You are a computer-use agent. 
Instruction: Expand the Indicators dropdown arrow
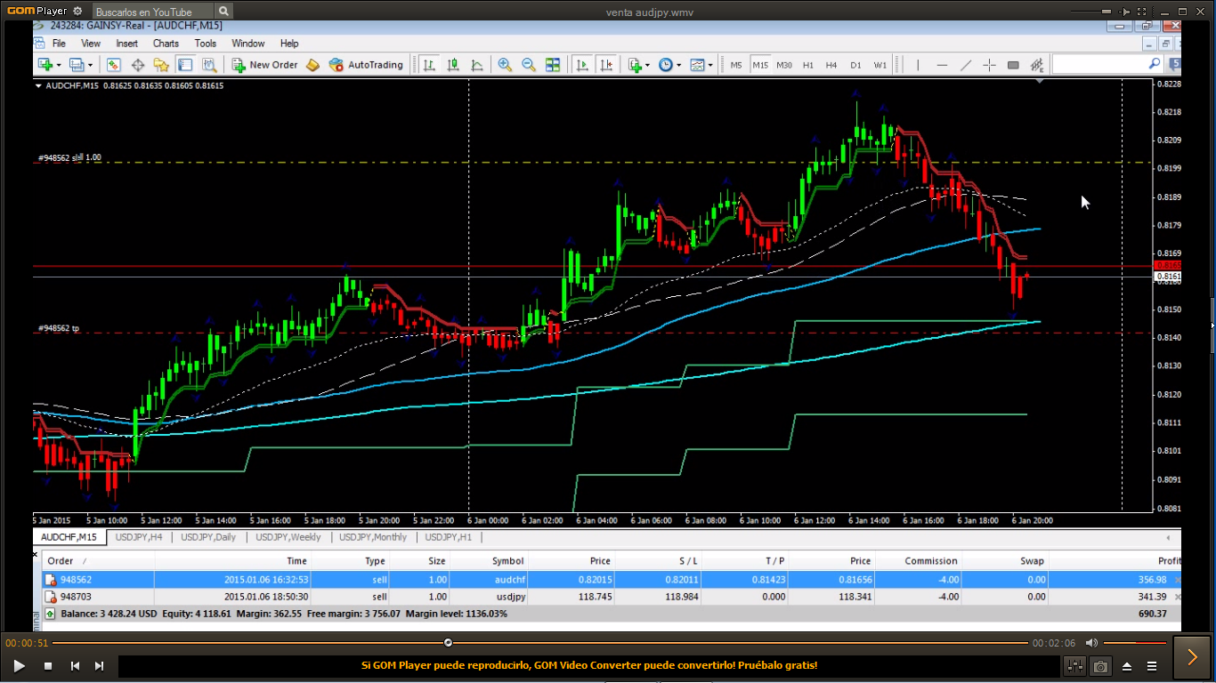[647, 65]
